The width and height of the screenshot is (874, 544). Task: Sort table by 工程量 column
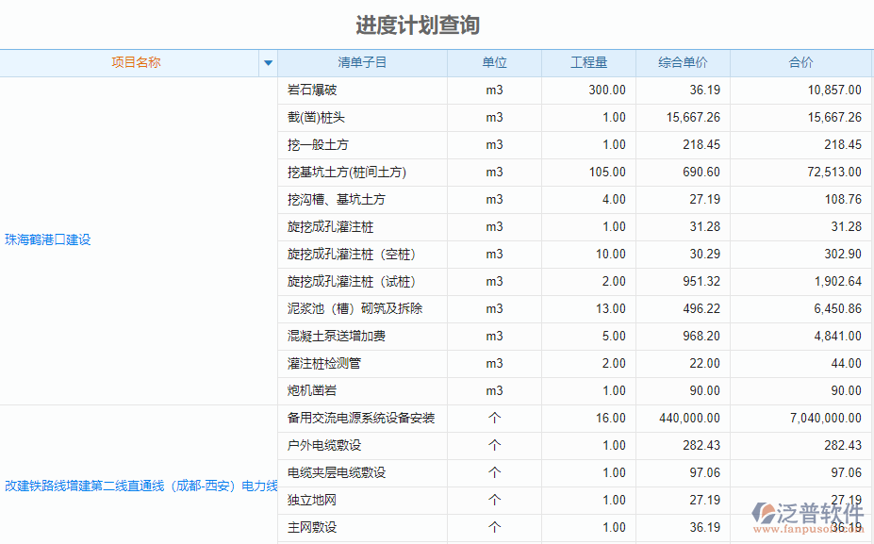pyautogui.click(x=587, y=63)
